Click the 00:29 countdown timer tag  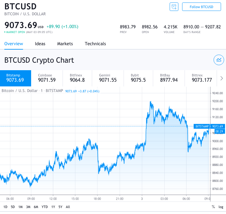219,131
